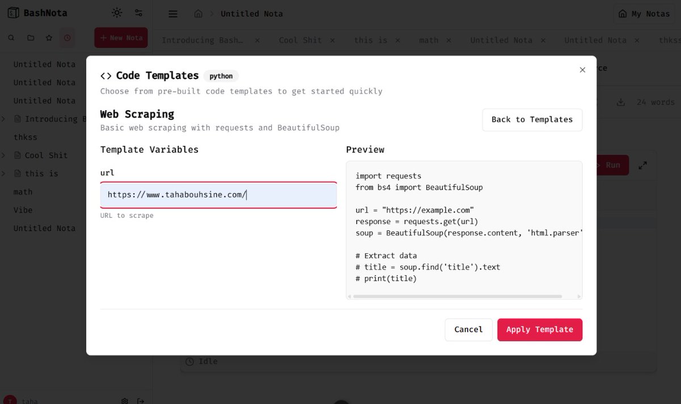Toggle light theme sun icon
Screen dimensions: 681x404
click(117, 12)
